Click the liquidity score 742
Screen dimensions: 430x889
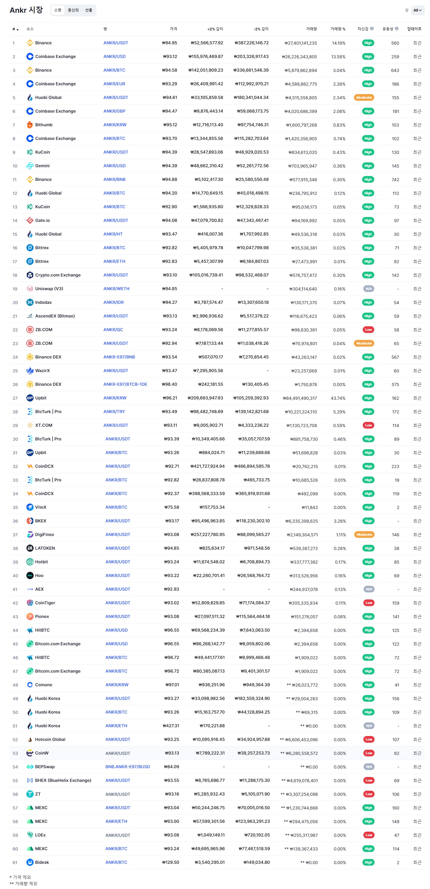click(395, 180)
